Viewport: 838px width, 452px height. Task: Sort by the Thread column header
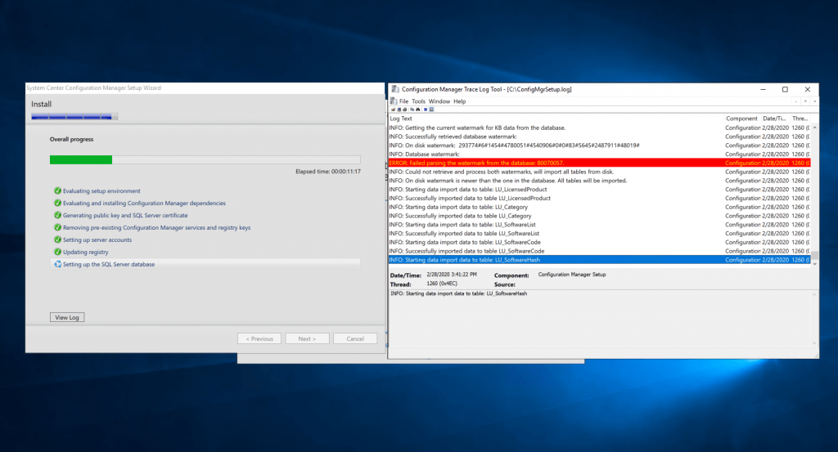(800, 119)
